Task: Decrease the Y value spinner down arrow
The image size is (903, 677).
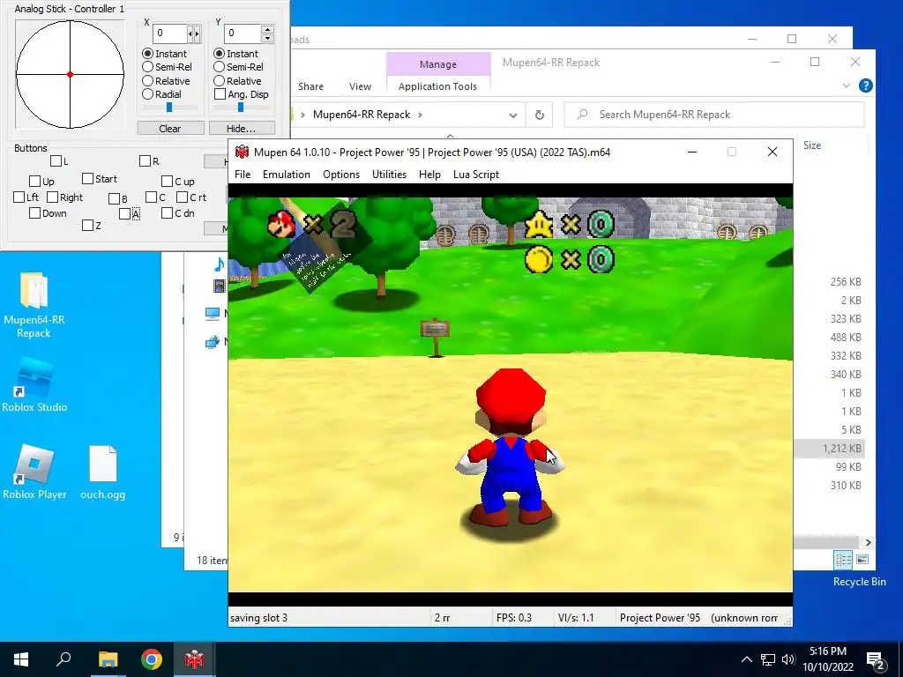Action: point(267,38)
